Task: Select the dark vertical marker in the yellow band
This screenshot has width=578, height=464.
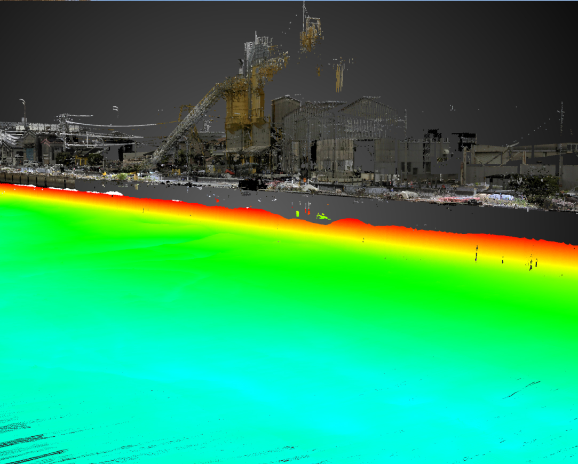Action: (x=476, y=253)
